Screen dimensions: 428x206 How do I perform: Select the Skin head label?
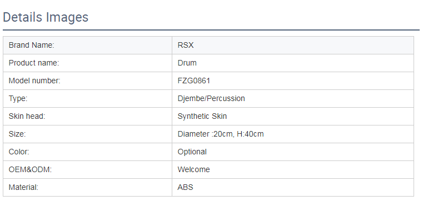coord(27,116)
